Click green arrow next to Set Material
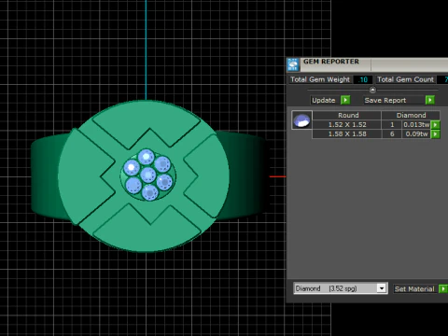Screen dimensions: 448x336 coord(443,288)
